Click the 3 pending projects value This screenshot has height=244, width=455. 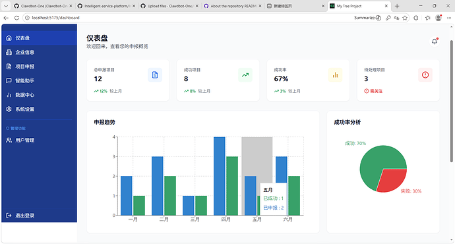366,79
